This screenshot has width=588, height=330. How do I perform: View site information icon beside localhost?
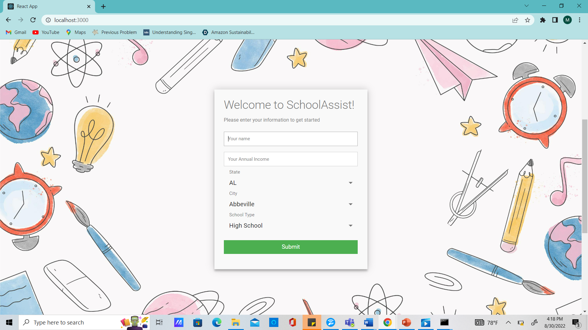pos(48,20)
